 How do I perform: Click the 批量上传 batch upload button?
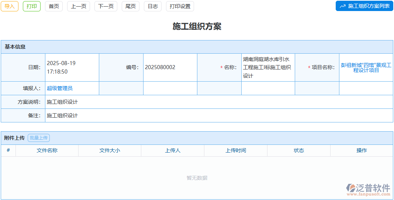tap(39, 137)
